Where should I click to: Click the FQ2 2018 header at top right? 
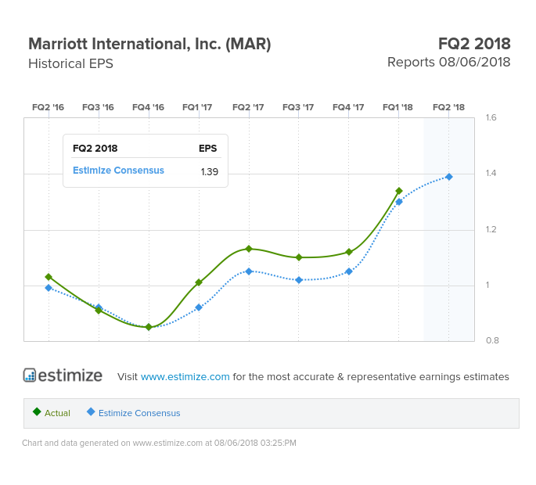point(474,44)
